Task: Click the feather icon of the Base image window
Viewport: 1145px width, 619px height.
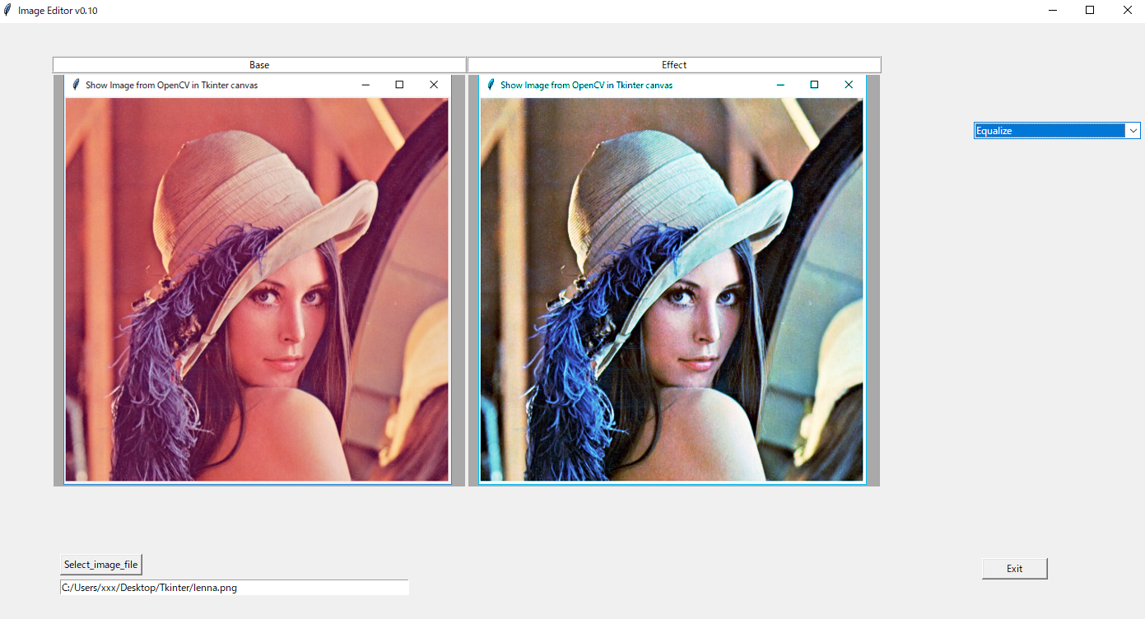Action: tap(76, 85)
